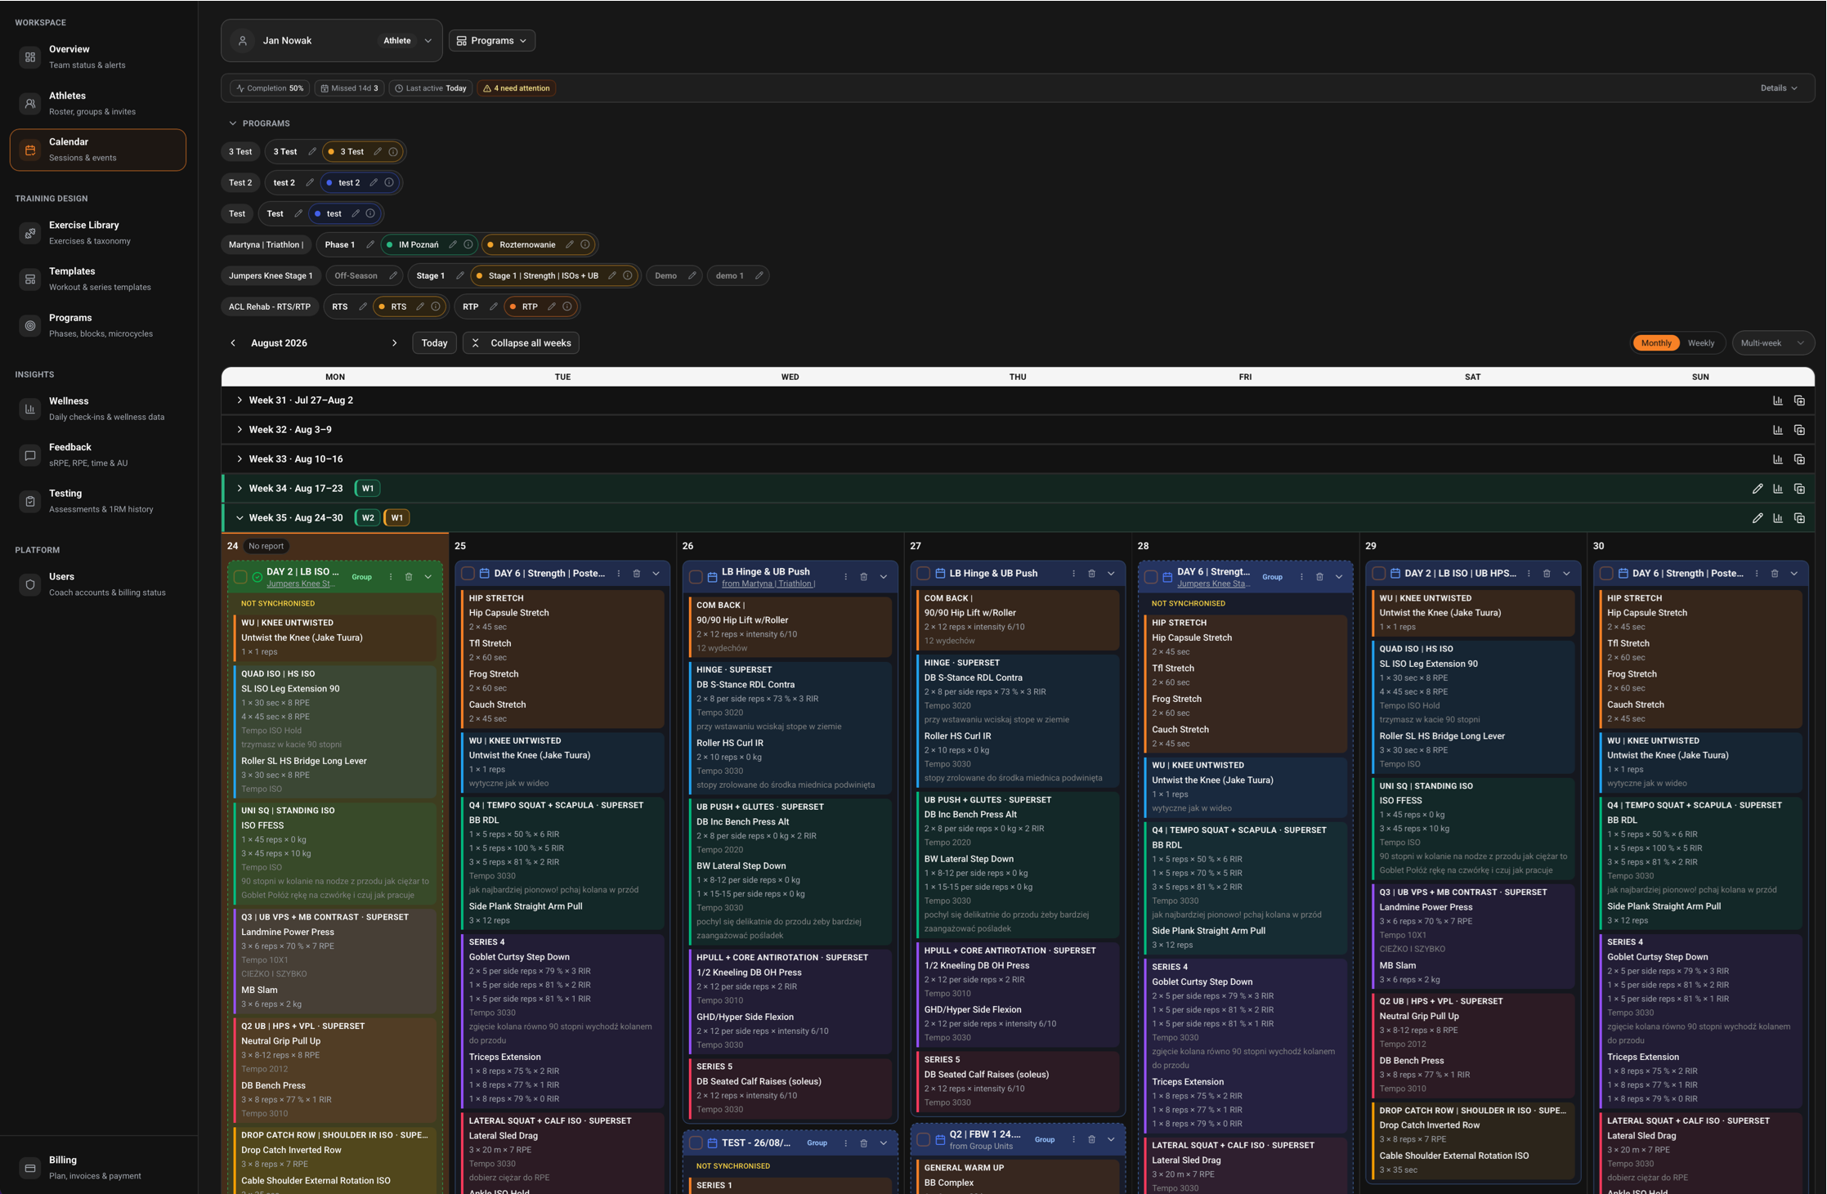1827x1194 pixels.
Task: Open Overview in the sidebar
Action: pyautogui.click(x=98, y=57)
